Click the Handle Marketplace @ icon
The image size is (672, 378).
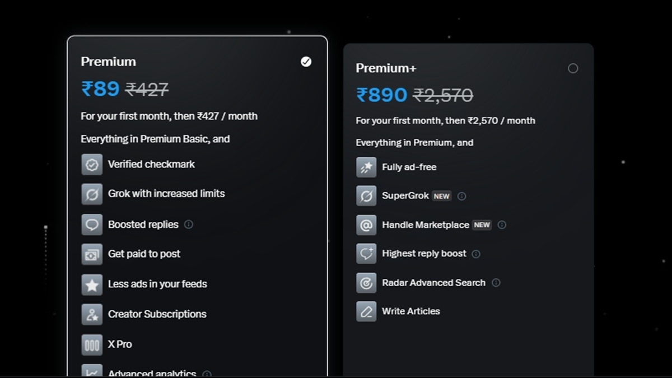[x=366, y=225]
